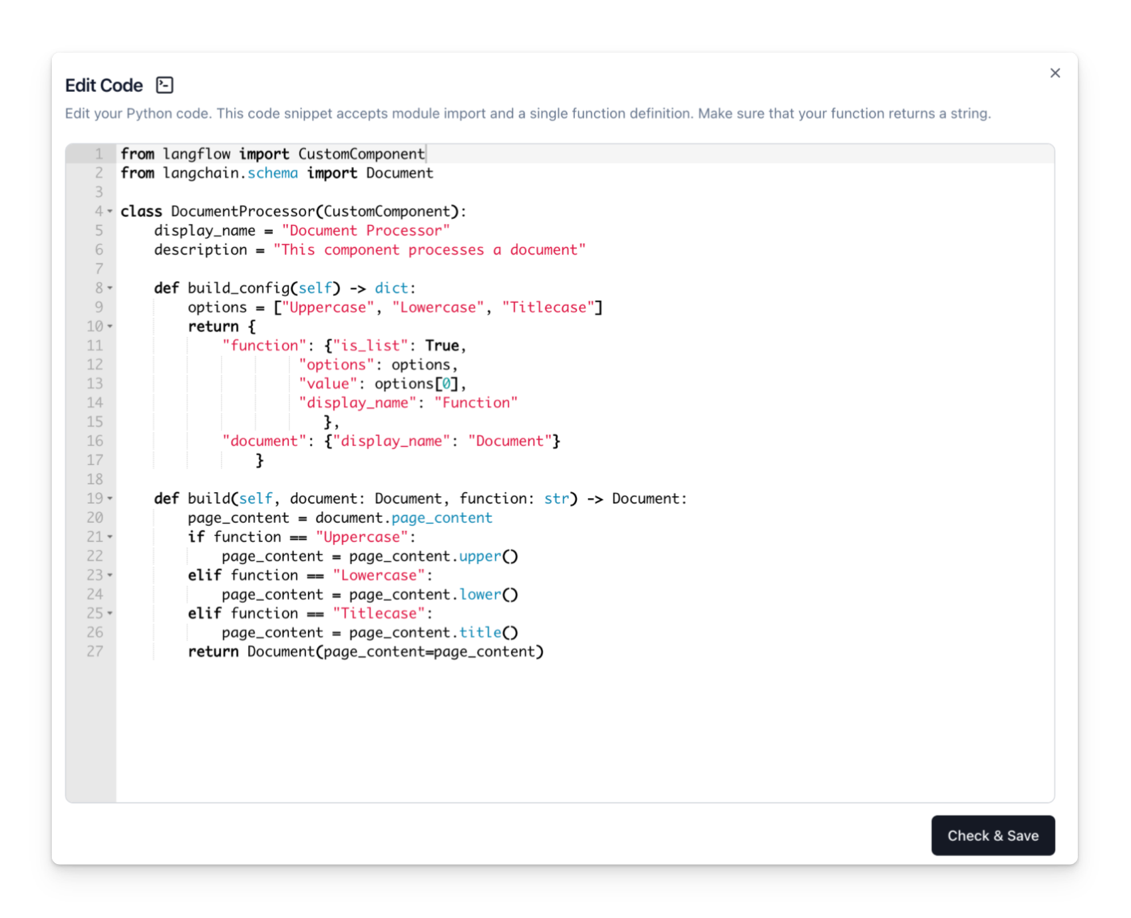Click page_content attribute on line 20
This screenshot has width=1131, height=918.
[x=442, y=518]
